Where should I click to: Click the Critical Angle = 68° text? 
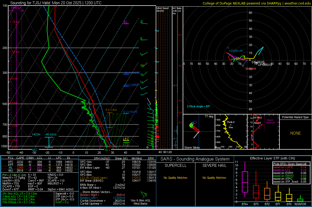coord(199,106)
